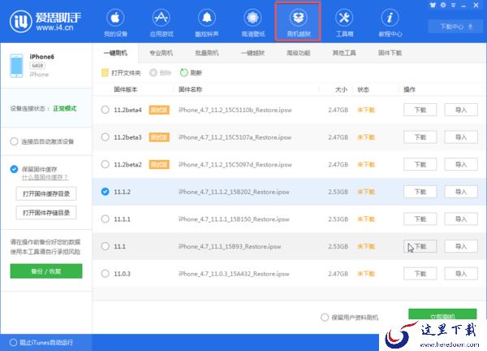Screen dimensions: 487x351
Task: Switch to the 高级功能 tab
Action: tap(299, 53)
